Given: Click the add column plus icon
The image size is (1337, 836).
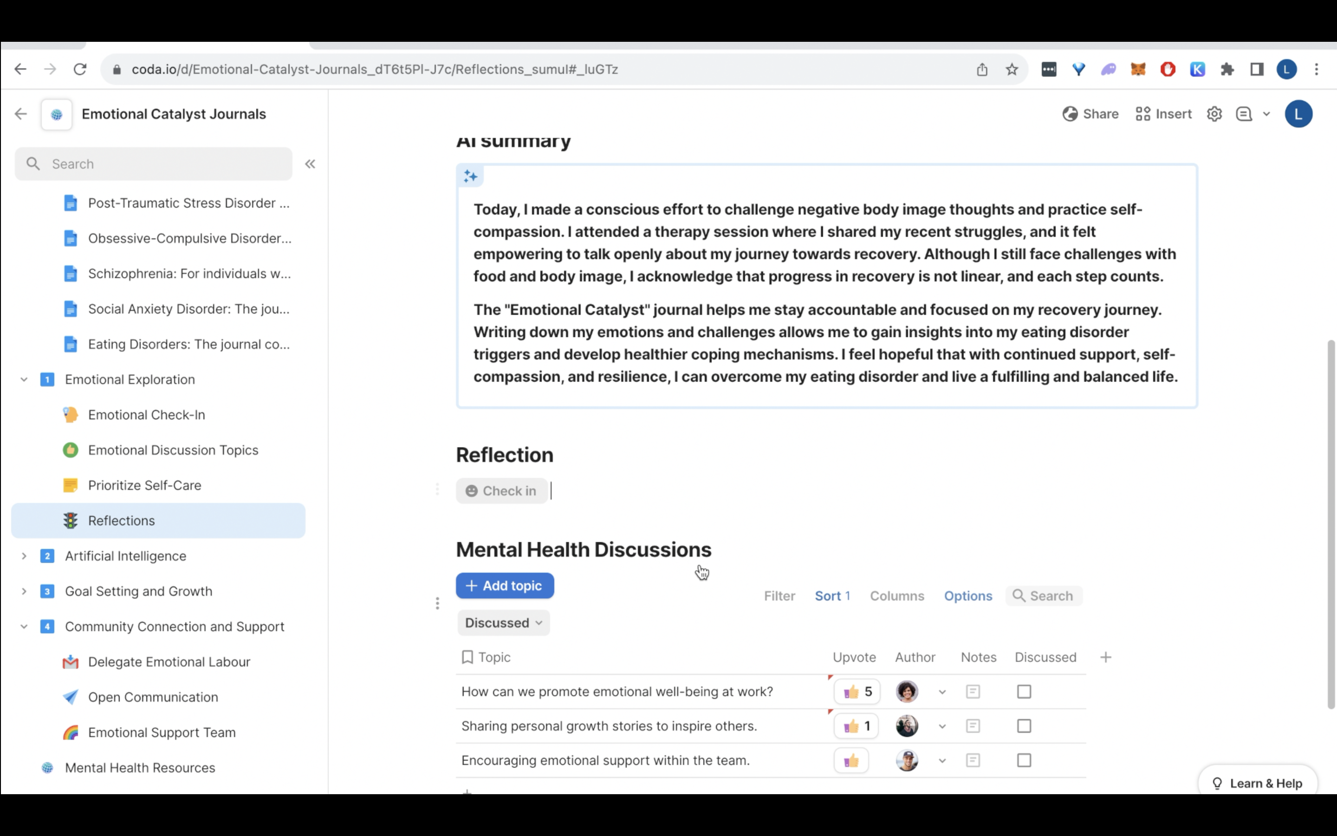Looking at the screenshot, I should tap(1105, 657).
